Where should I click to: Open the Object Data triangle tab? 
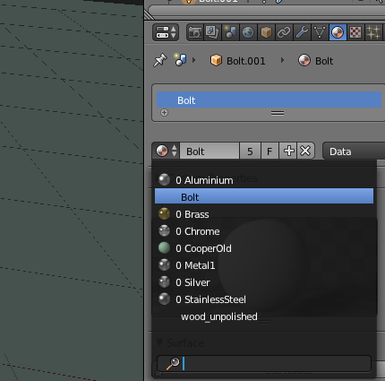320,32
